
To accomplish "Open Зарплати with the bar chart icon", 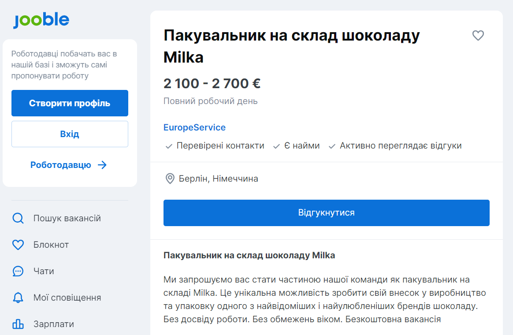I will (x=18, y=324).
